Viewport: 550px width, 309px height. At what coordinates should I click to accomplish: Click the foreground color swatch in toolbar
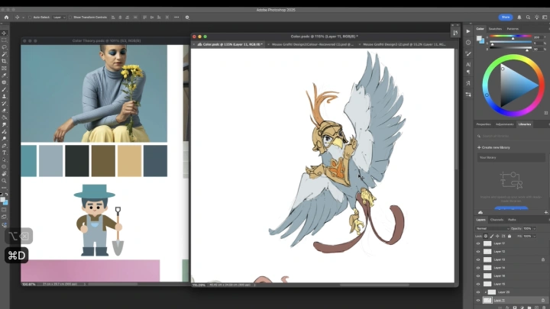coord(2,200)
